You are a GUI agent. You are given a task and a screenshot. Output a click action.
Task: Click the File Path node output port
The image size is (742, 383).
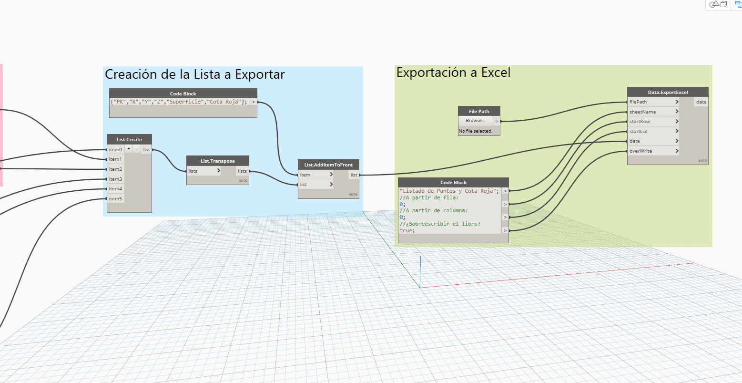click(x=497, y=121)
